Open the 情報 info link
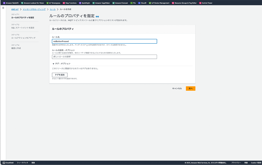Image resolution: width=262 pixels, height=165 pixels. [97, 17]
